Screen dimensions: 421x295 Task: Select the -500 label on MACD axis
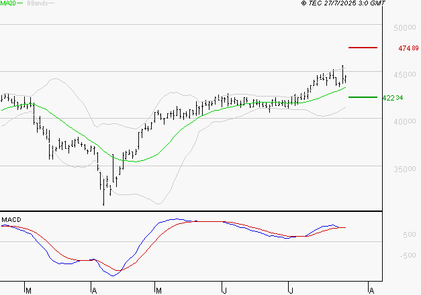point(408,255)
